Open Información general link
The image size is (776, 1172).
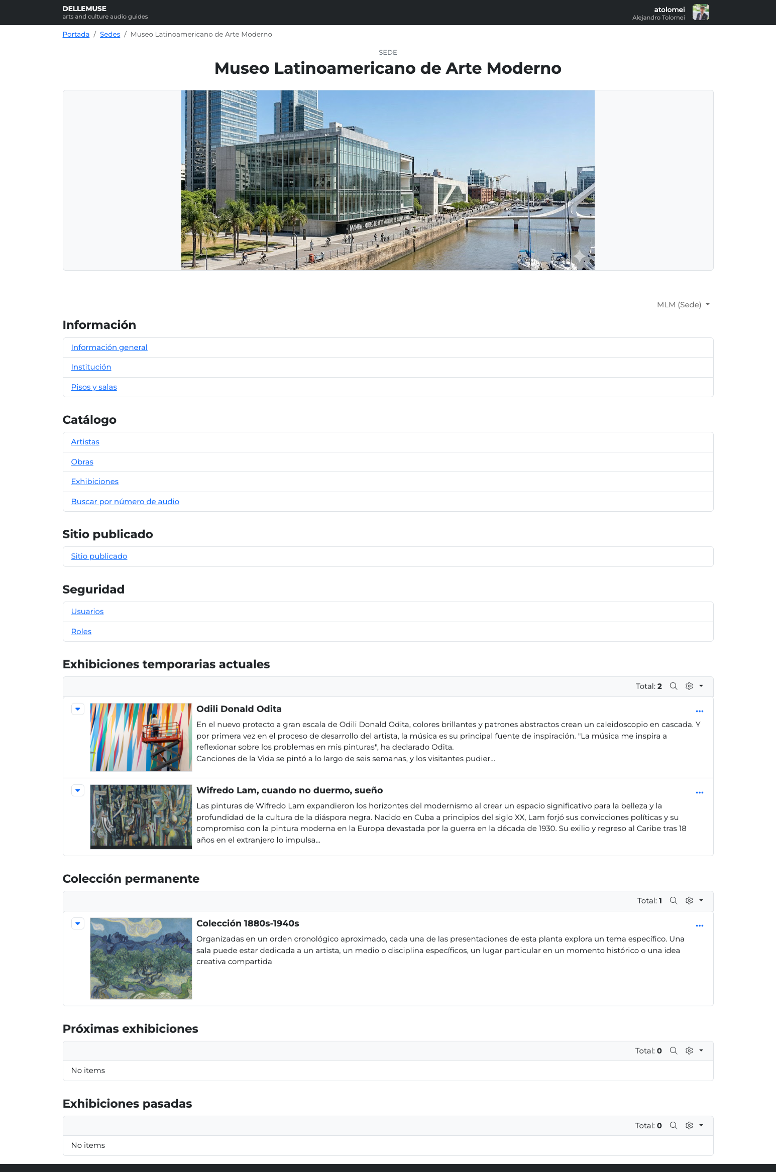tap(109, 347)
